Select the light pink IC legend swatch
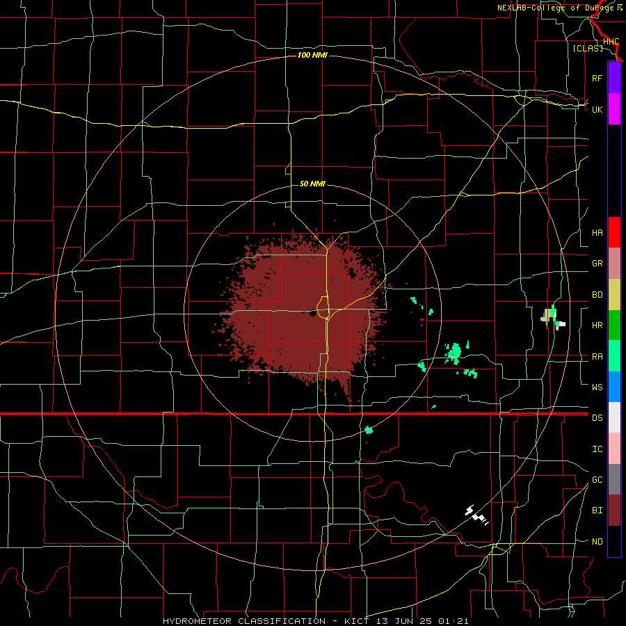This screenshot has width=626, height=626. pyautogui.click(x=614, y=449)
